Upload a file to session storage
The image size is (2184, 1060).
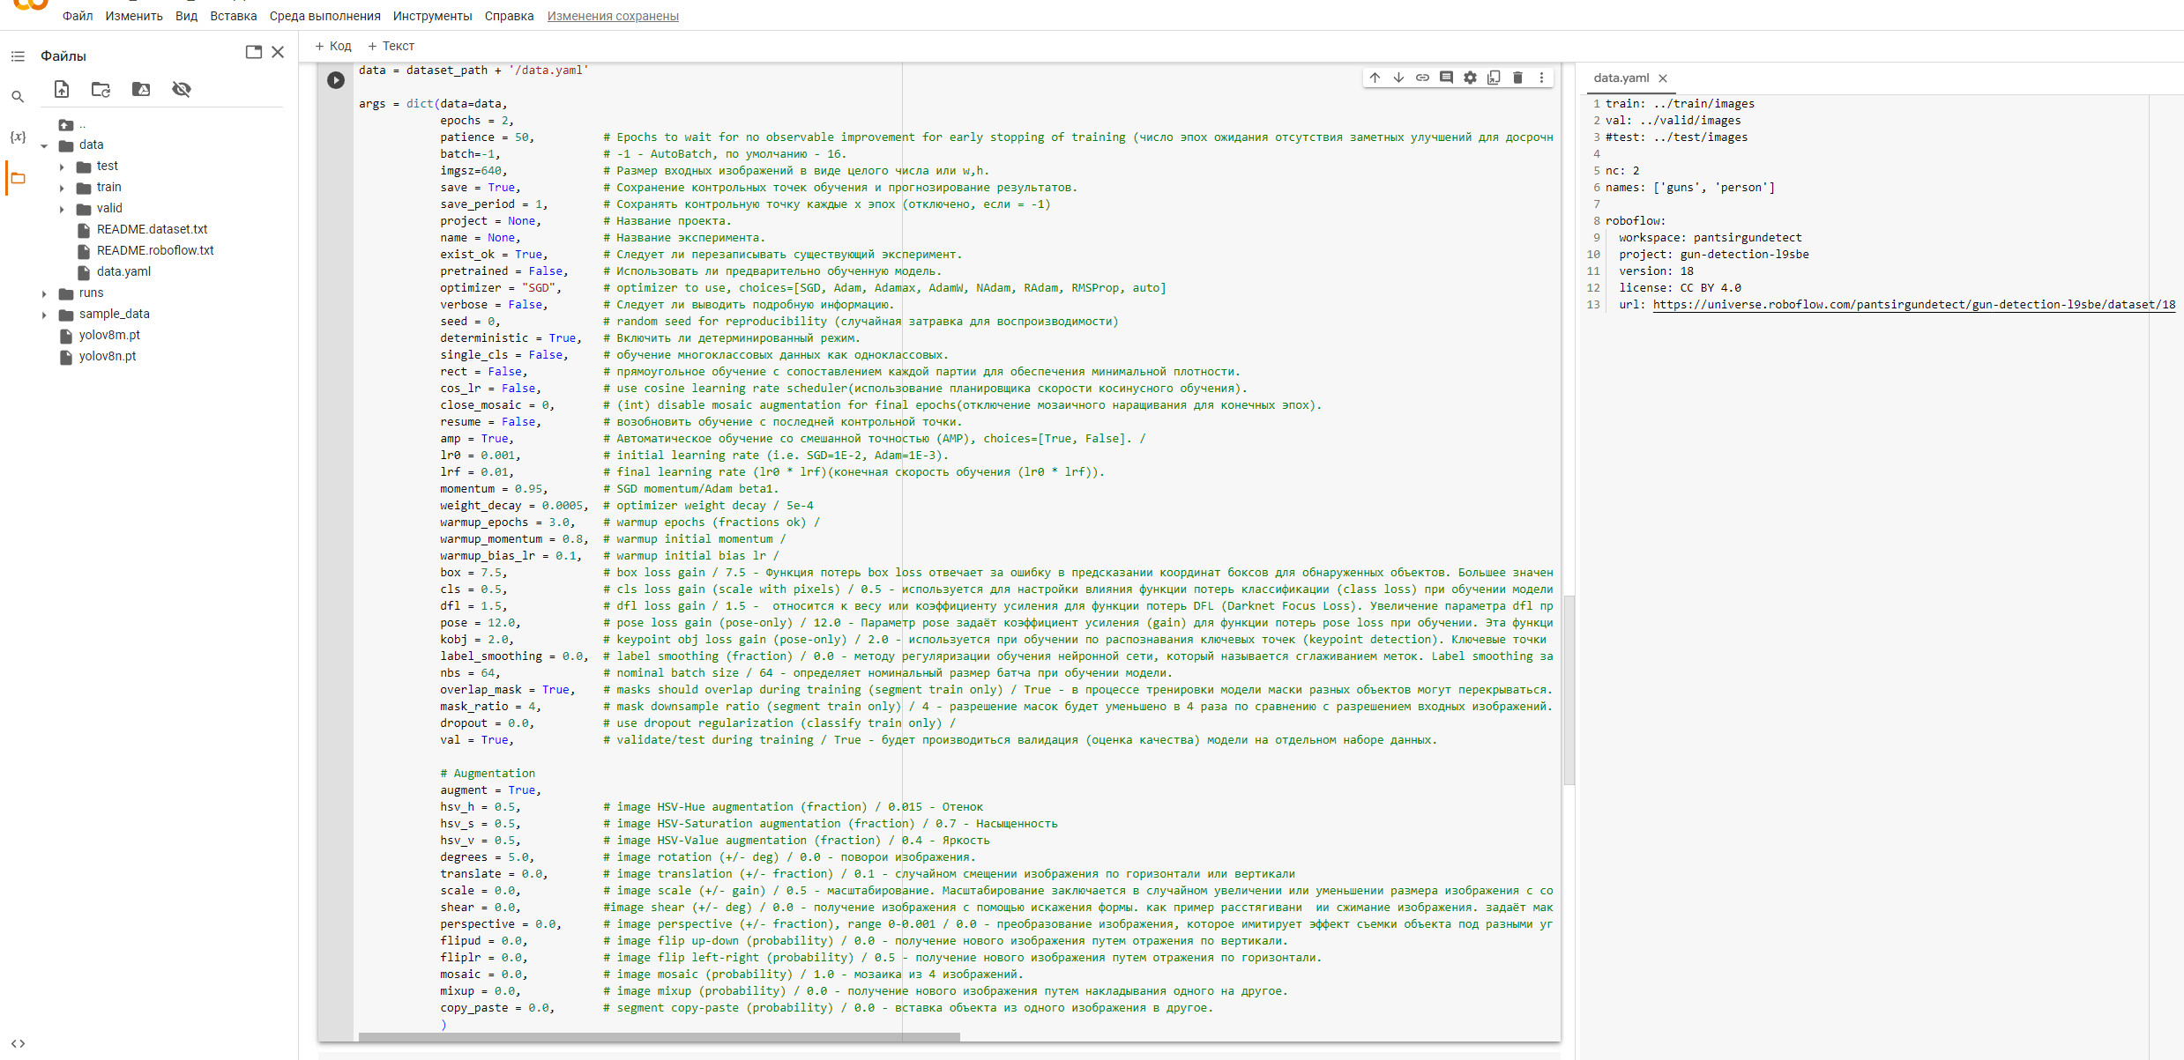pyautogui.click(x=62, y=89)
